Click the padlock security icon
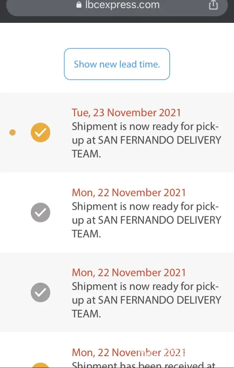The width and height of the screenshot is (234, 368). click(78, 5)
